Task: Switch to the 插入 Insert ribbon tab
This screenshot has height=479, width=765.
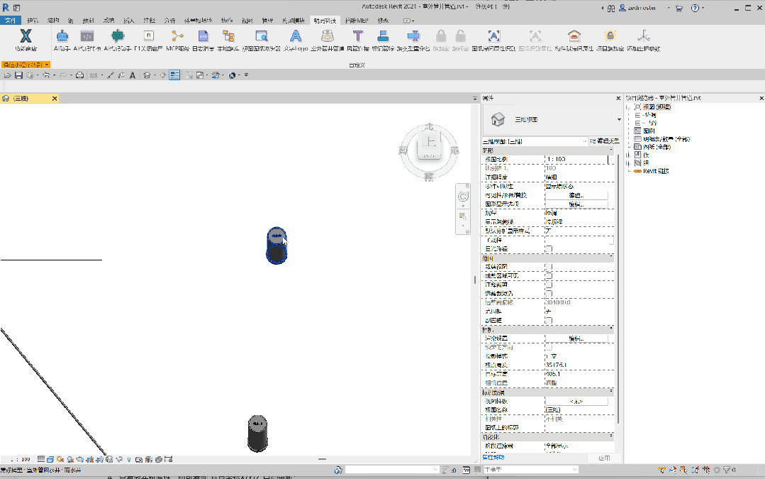Action: click(129, 21)
